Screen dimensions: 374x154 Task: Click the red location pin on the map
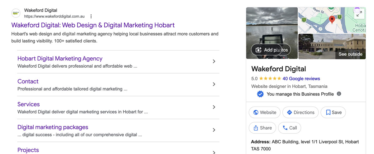[x=332, y=20]
